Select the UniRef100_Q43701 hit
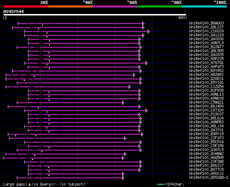The width and height of the screenshot is (230, 187). (206, 130)
